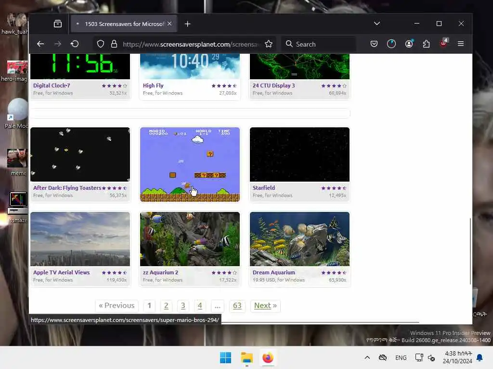Focus the toolbar Search box

point(319,44)
